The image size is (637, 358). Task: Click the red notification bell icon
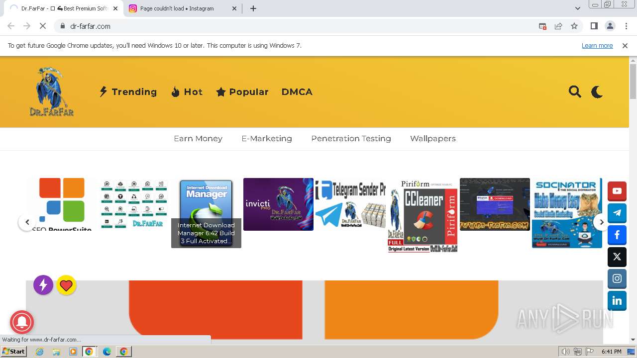click(x=22, y=322)
